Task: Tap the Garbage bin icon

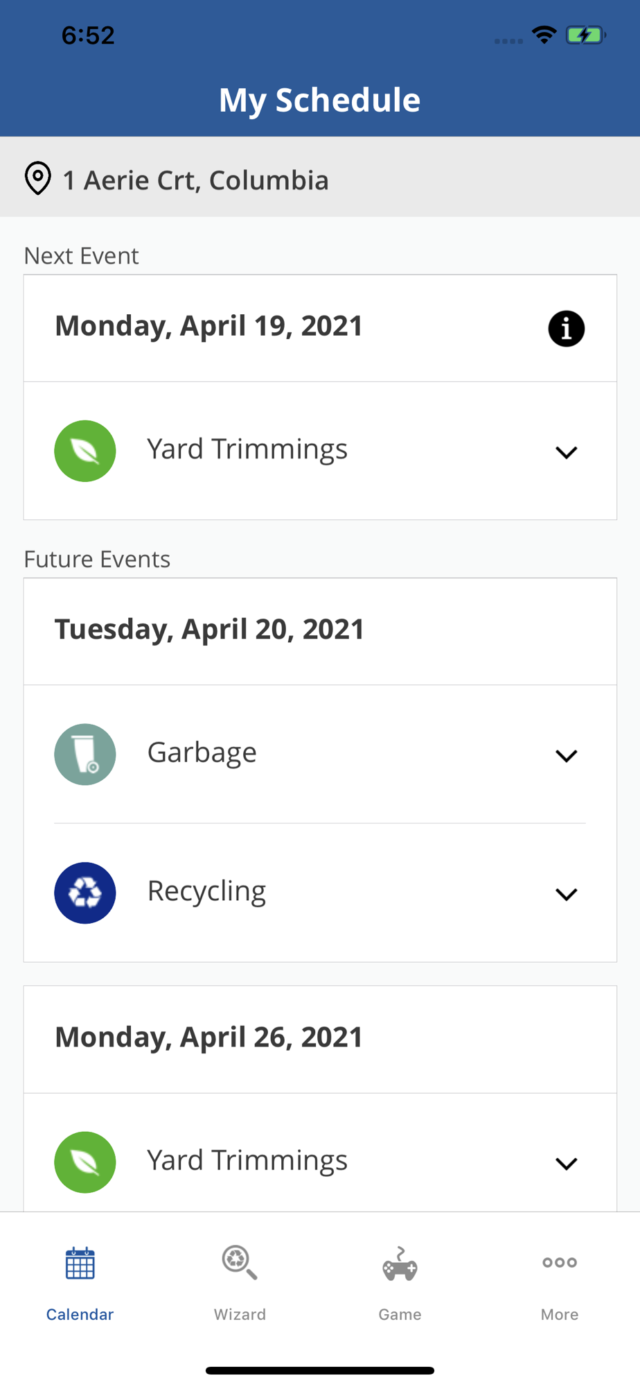Action: pos(85,755)
